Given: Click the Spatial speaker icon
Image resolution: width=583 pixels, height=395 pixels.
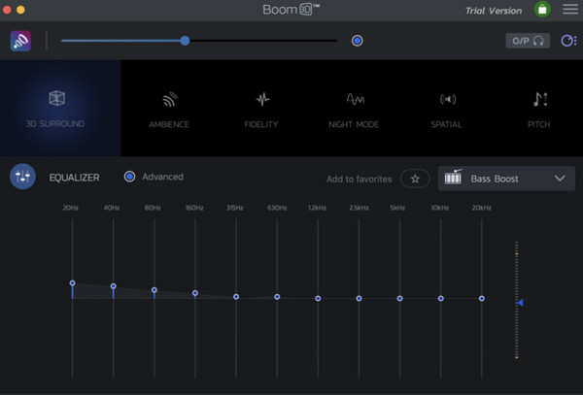Looking at the screenshot, I should click(448, 99).
